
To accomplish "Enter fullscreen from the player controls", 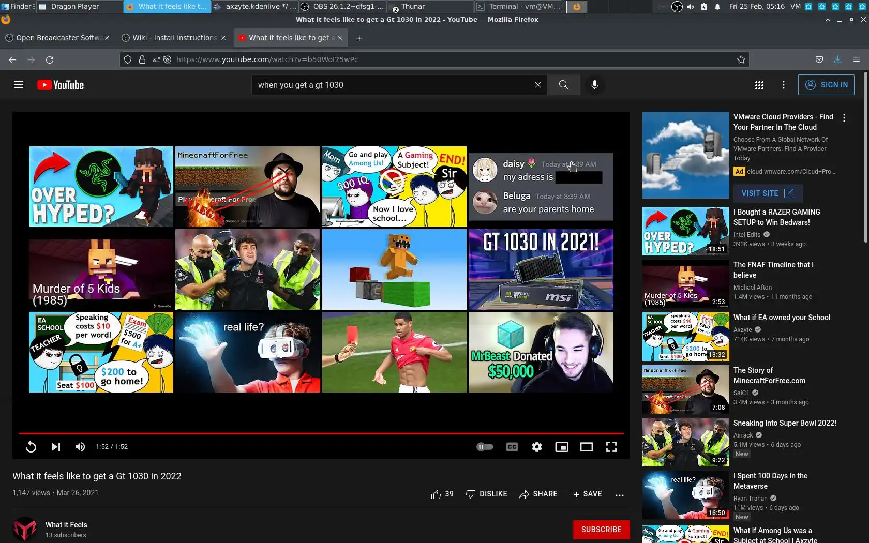I will point(611,447).
